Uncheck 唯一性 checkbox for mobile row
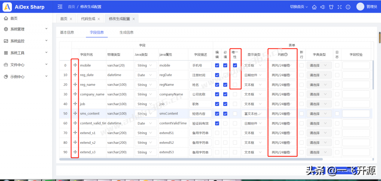 (235, 65)
